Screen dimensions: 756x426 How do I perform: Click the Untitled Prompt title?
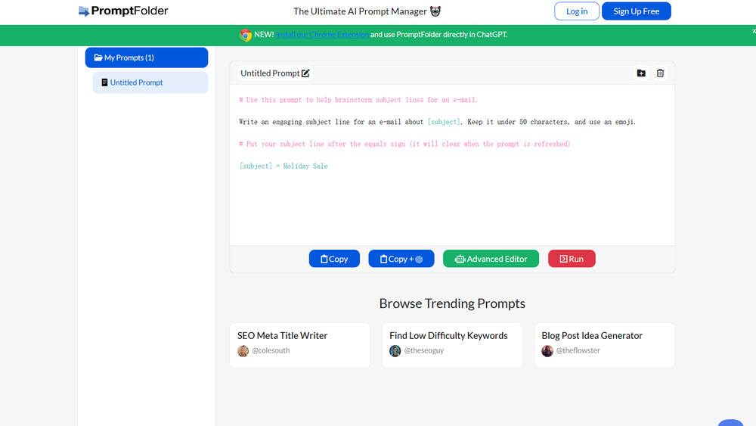pos(270,73)
